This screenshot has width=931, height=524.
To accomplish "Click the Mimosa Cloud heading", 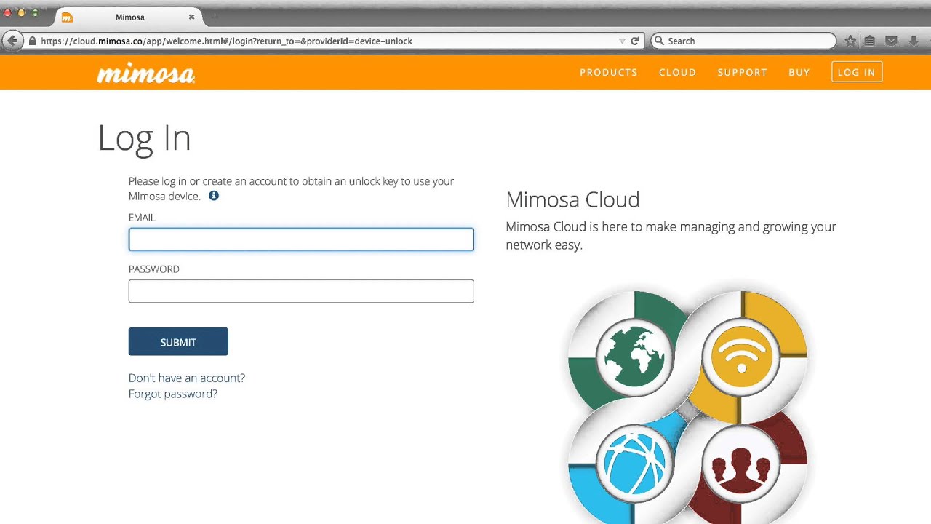I will click(572, 199).
